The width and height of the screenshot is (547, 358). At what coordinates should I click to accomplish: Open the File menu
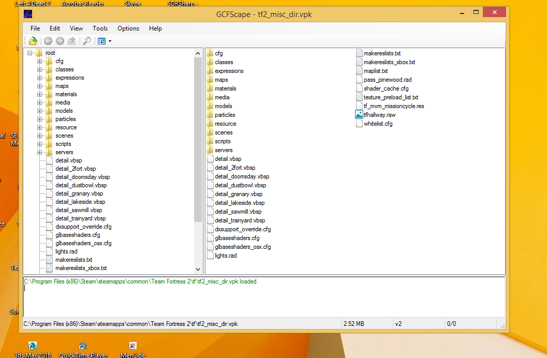coord(35,28)
